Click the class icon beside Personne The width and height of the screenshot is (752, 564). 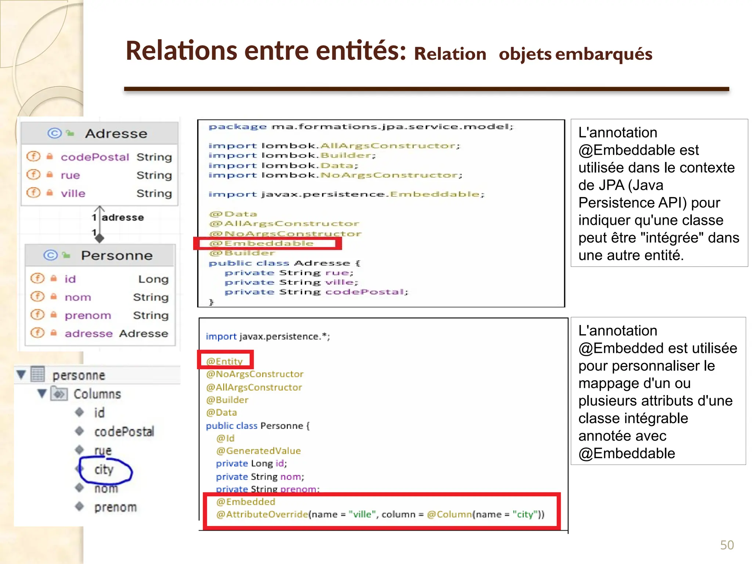51,255
